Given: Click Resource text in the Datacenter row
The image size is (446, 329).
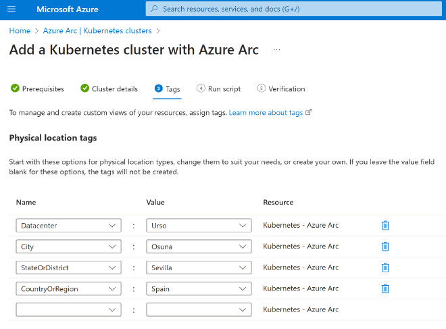Looking at the screenshot, I should (x=301, y=225).
